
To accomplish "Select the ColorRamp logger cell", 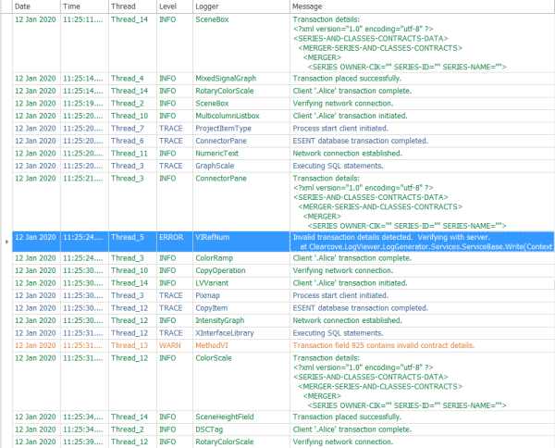I will [x=241, y=258].
